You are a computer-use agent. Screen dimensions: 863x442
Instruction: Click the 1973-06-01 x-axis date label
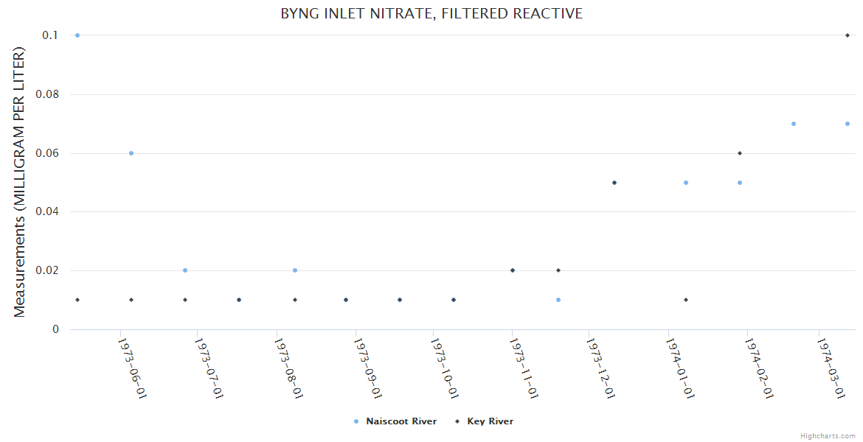click(x=133, y=367)
